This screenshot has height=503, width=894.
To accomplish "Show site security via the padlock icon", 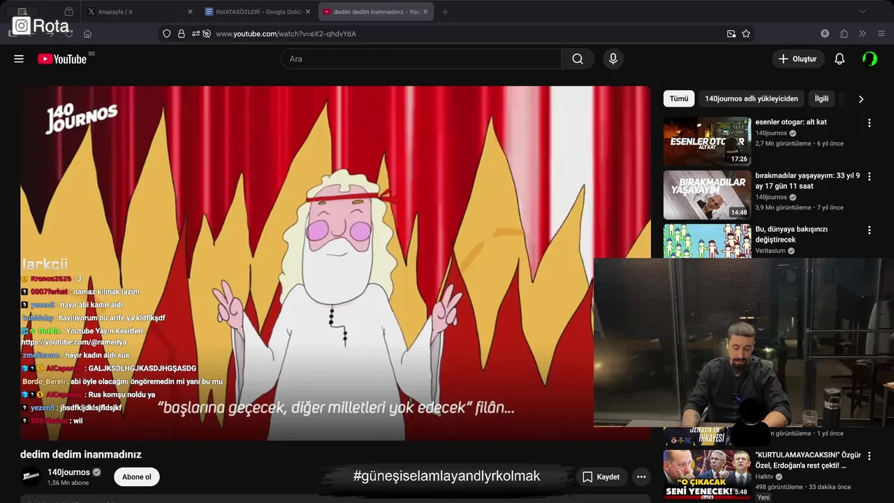I will tap(182, 34).
